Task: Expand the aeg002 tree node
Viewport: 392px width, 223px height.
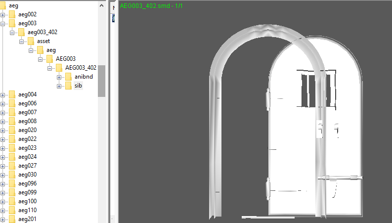Action: [x=2, y=15]
